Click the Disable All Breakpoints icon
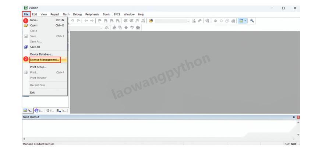 click(227, 21)
